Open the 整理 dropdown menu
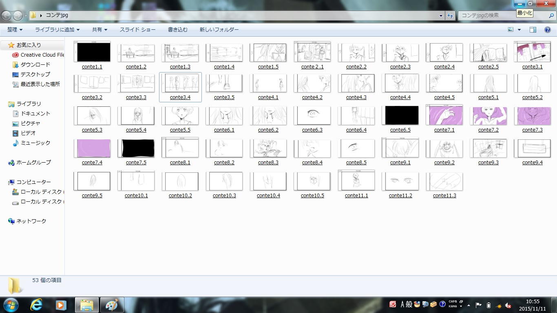Image resolution: width=557 pixels, height=313 pixels. click(15, 30)
